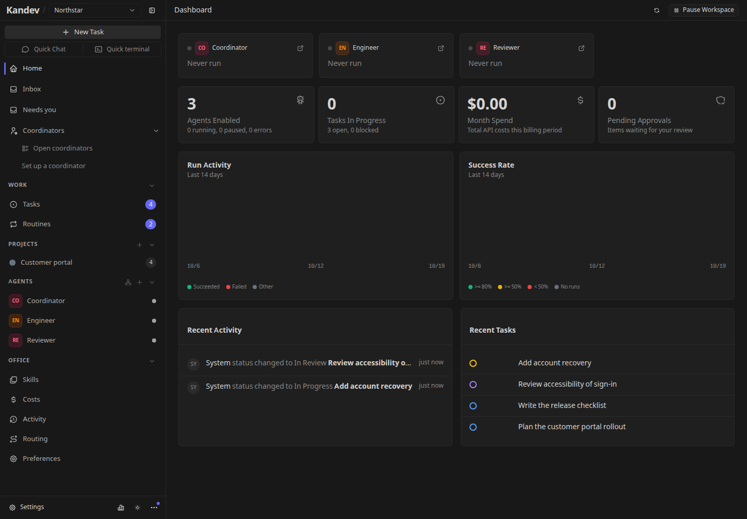The image size is (747, 519).
Task: Open Quick terminal
Action: (x=122, y=49)
